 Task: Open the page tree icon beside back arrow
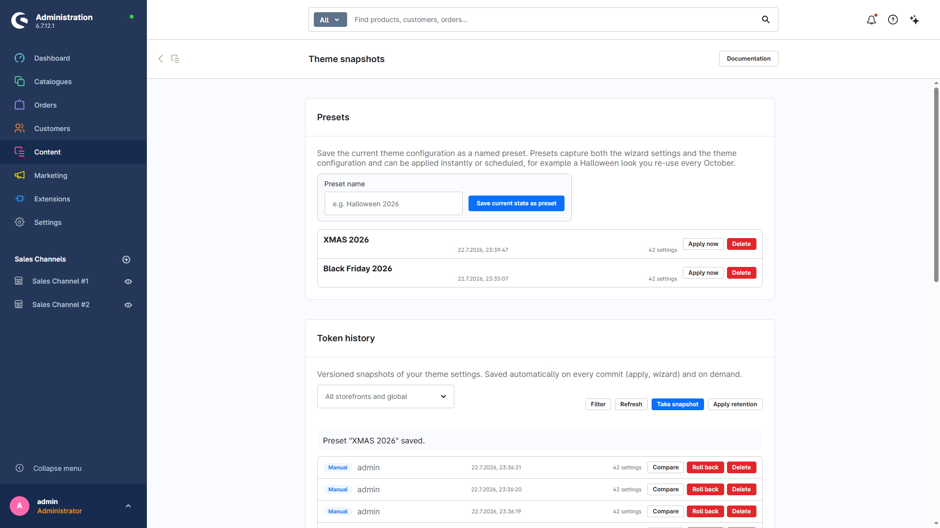pos(175,59)
